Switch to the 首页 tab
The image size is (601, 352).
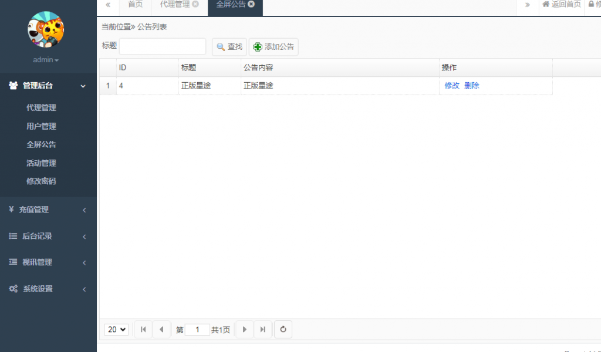[x=135, y=5]
